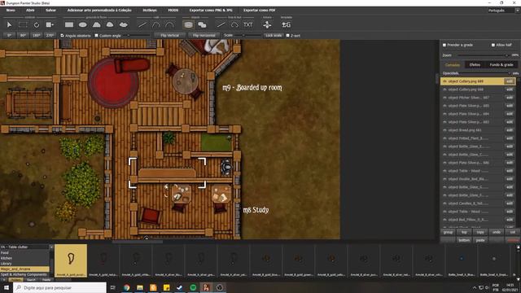Open the Abrir menu
Screen dimensions: 521x293
point(30,11)
